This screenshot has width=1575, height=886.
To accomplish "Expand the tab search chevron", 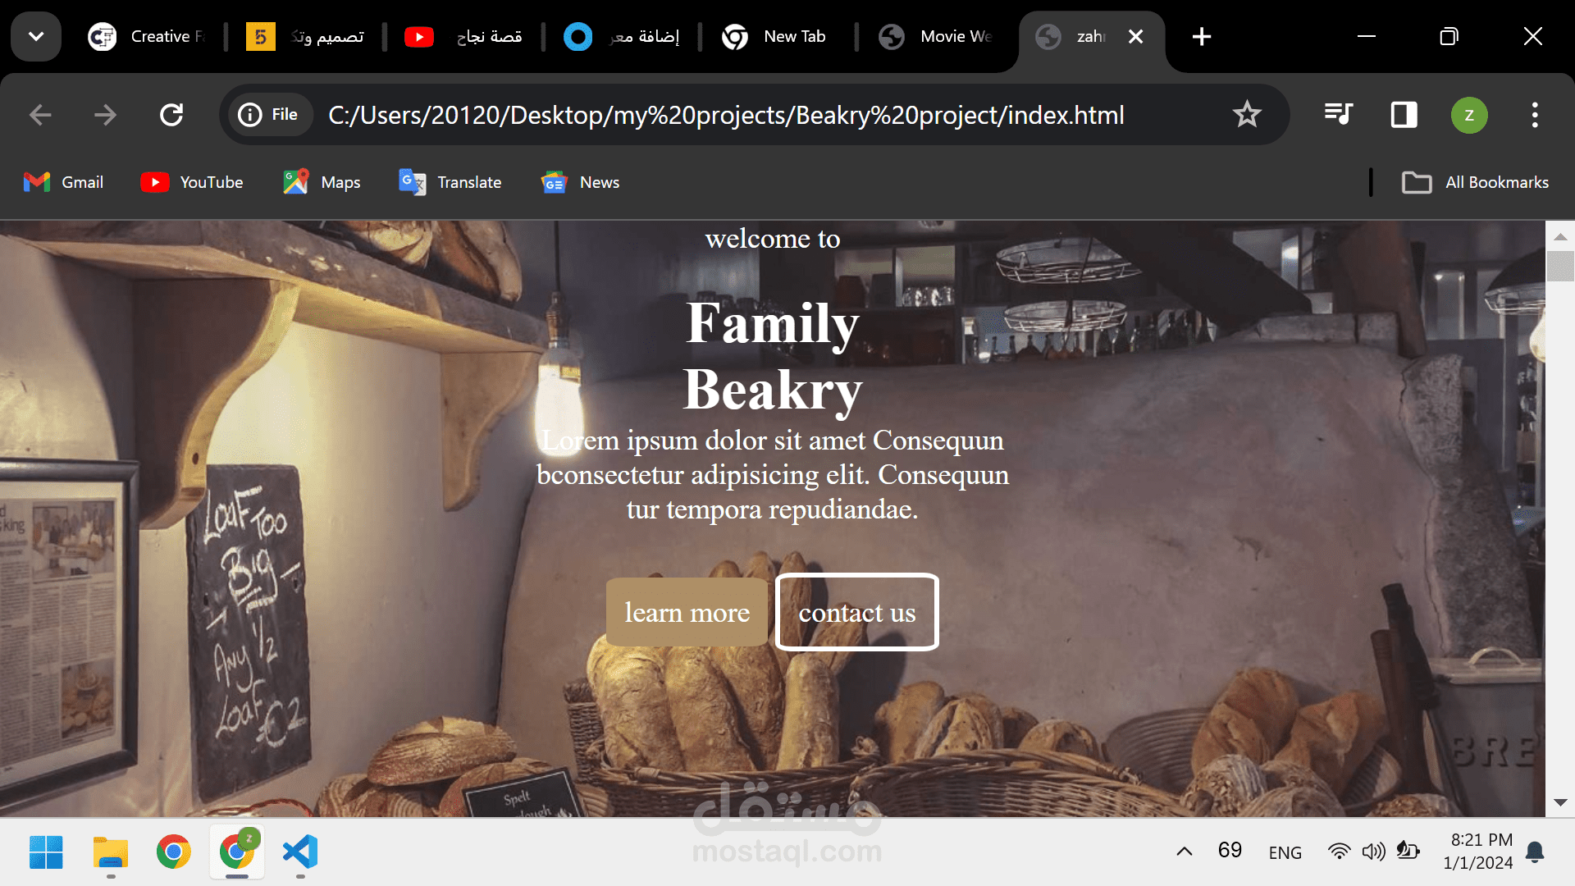I will coord(36,36).
